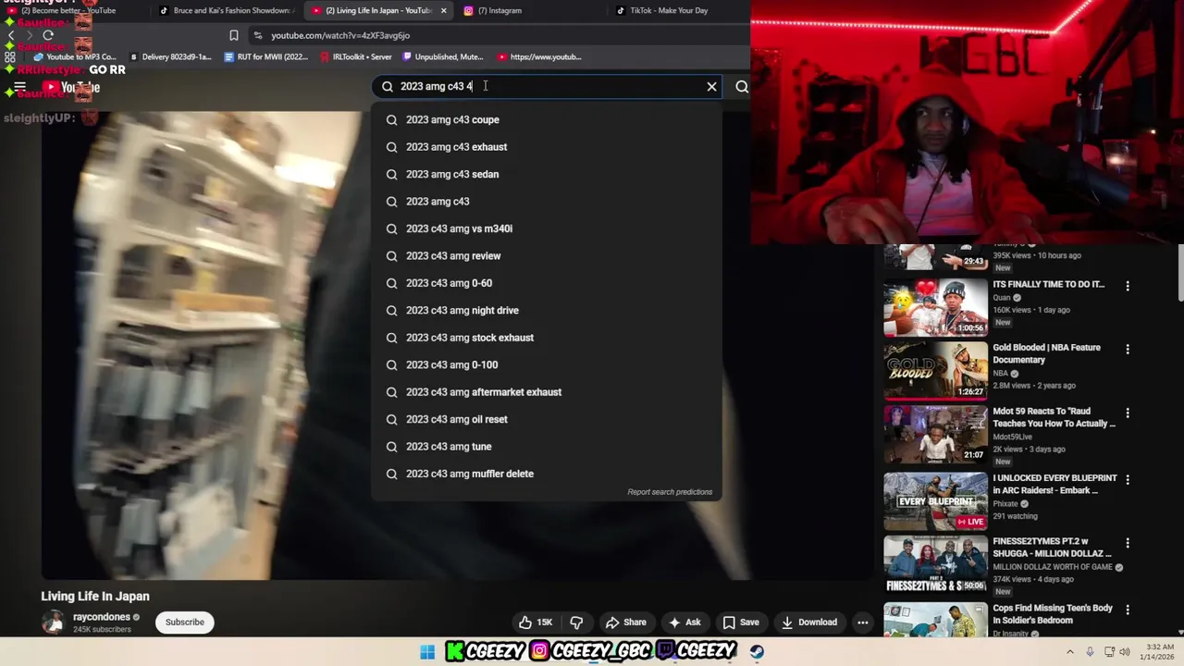The width and height of the screenshot is (1184, 666).
Task: Open more actions ellipsis under the video
Action: pyautogui.click(x=863, y=623)
